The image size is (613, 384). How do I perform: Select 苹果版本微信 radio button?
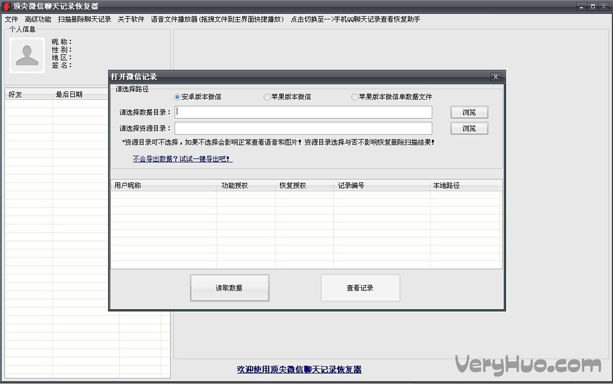[287, 96]
